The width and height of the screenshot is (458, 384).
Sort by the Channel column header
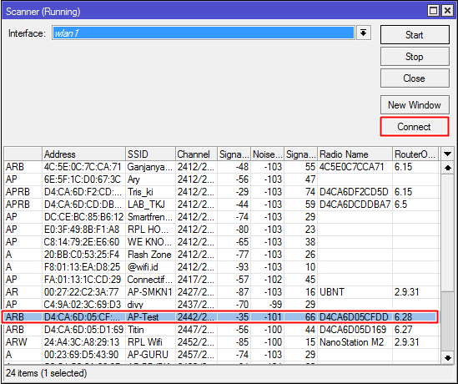[x=196, y=154]
